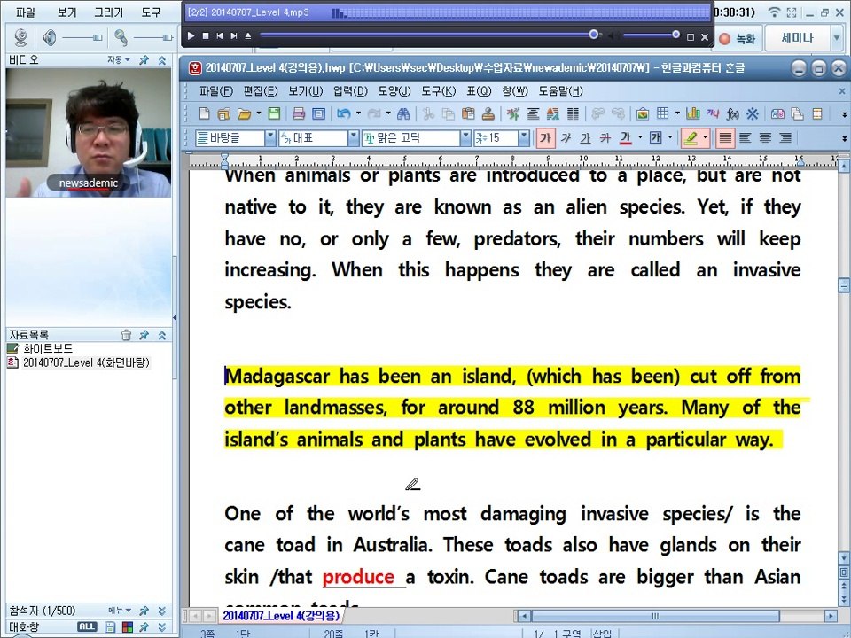Insert a table with the grid icon
The height and width of the screenshot is (638, 851).
tap(663, 113)
